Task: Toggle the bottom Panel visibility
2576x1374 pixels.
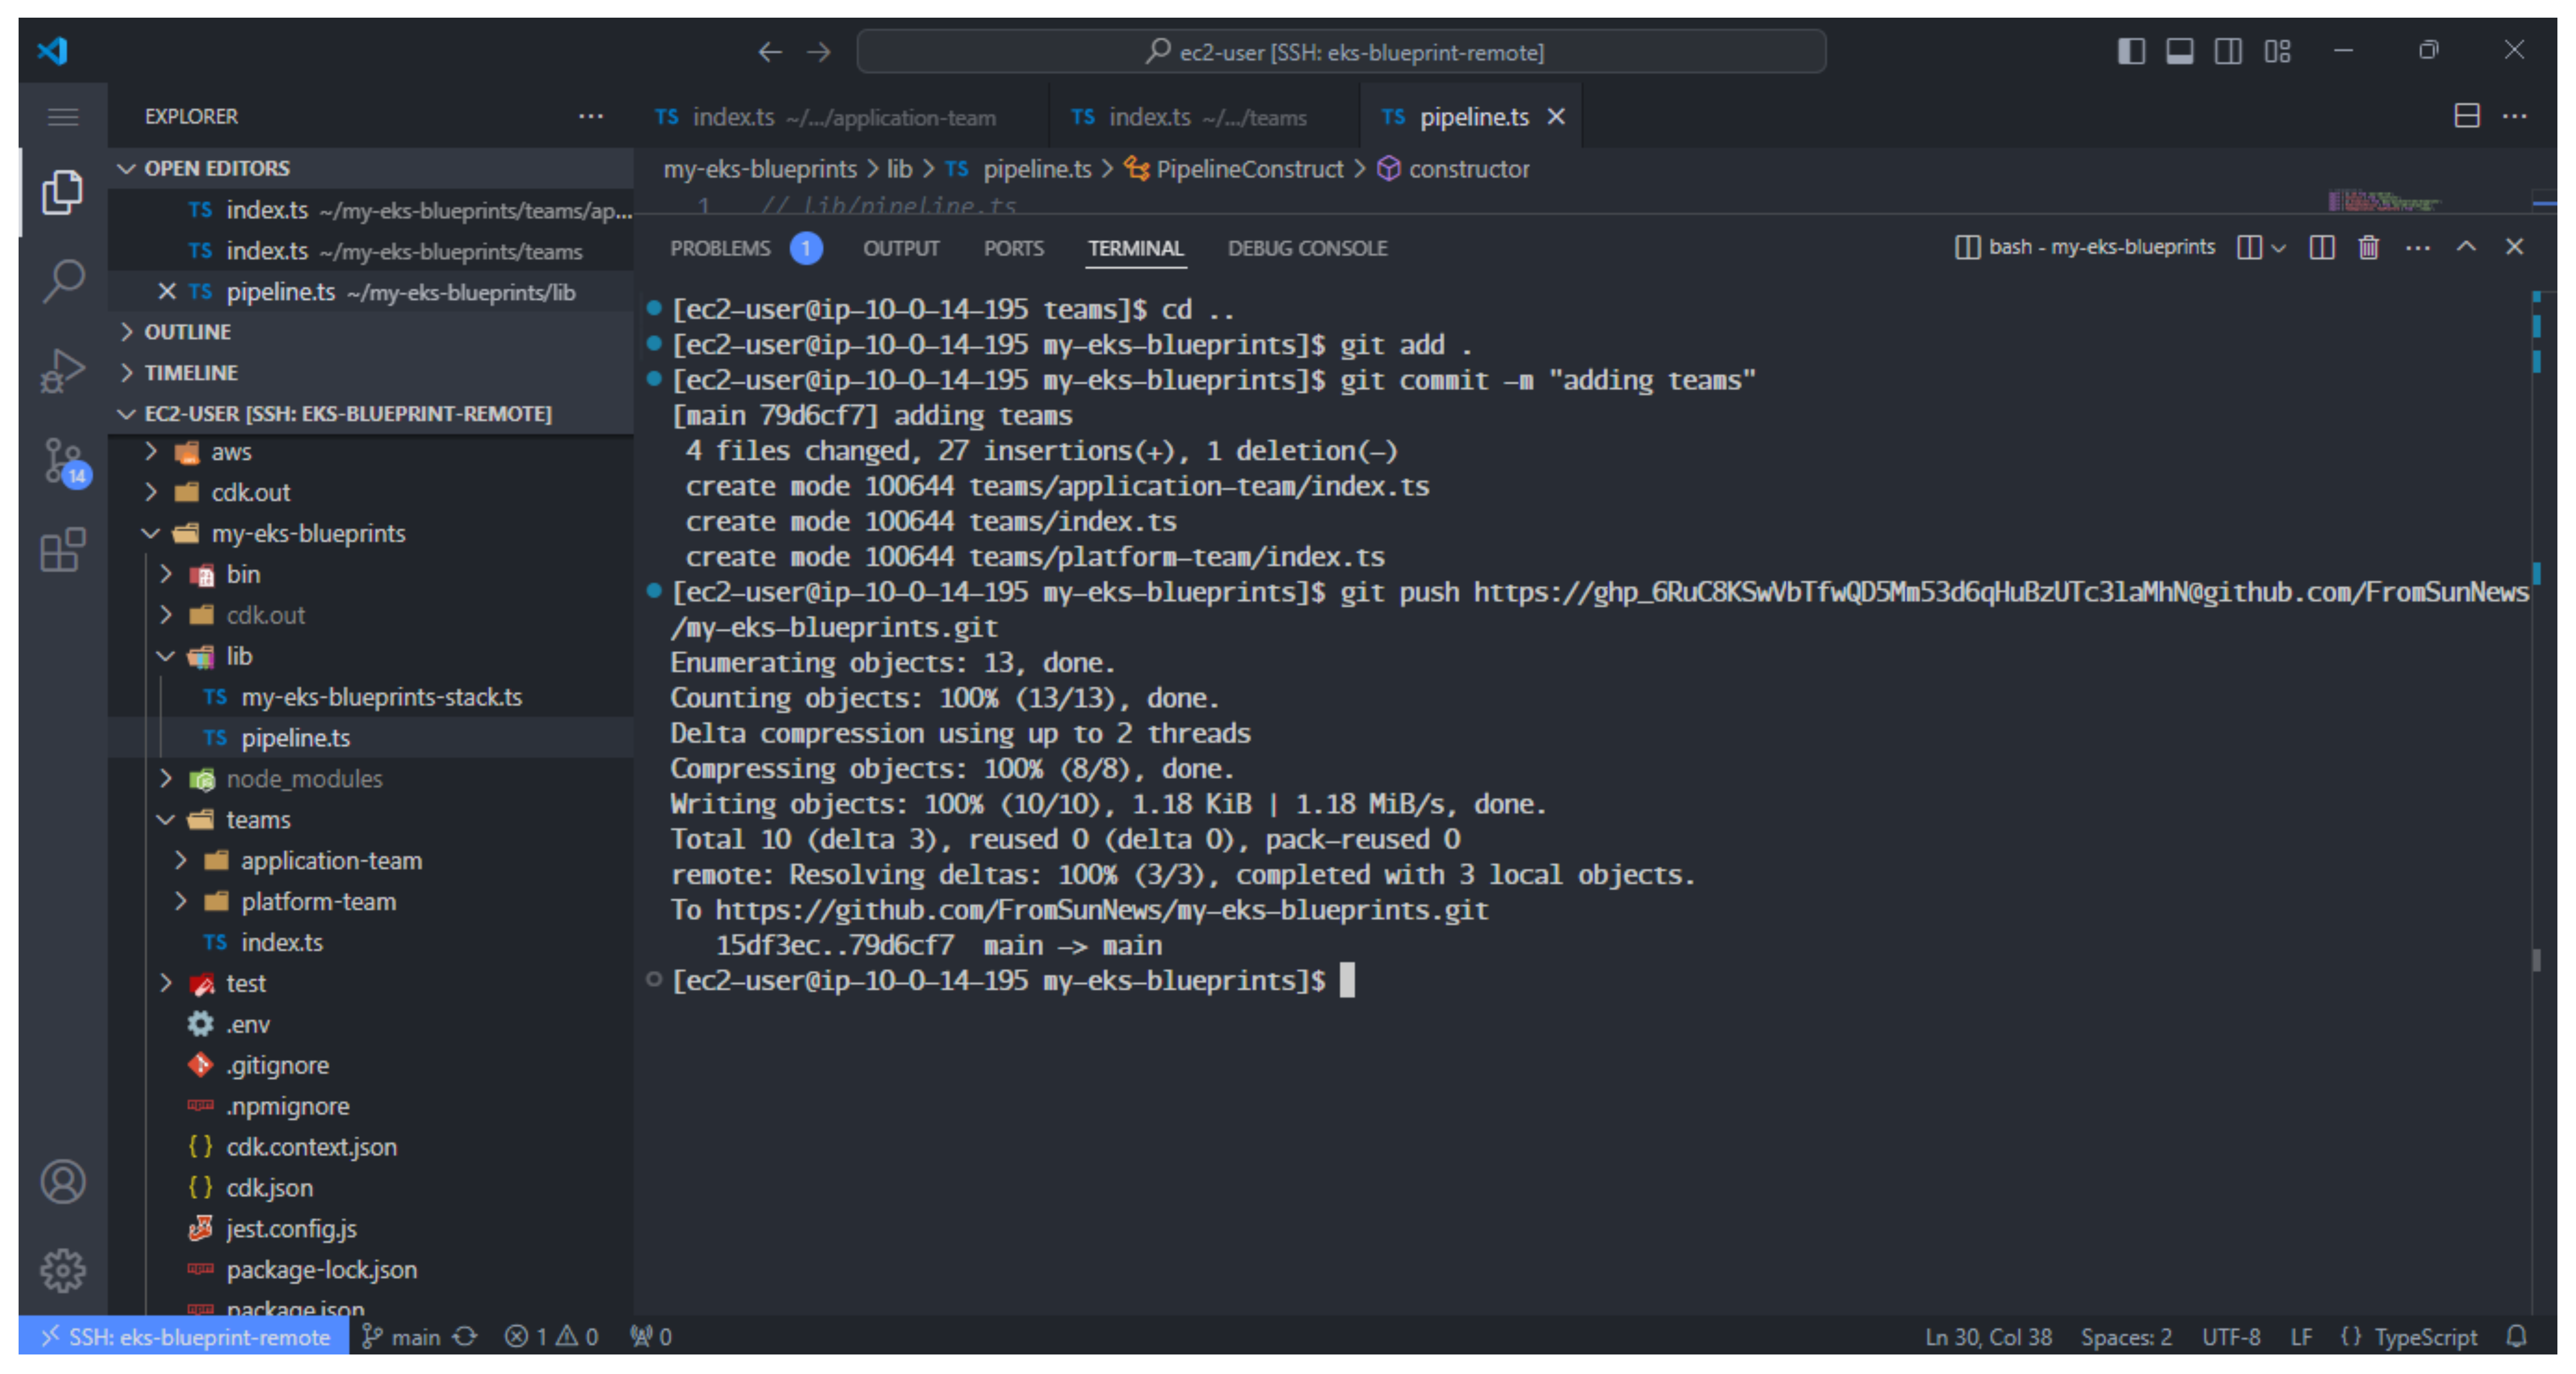Action: [x=2180, y=50]
